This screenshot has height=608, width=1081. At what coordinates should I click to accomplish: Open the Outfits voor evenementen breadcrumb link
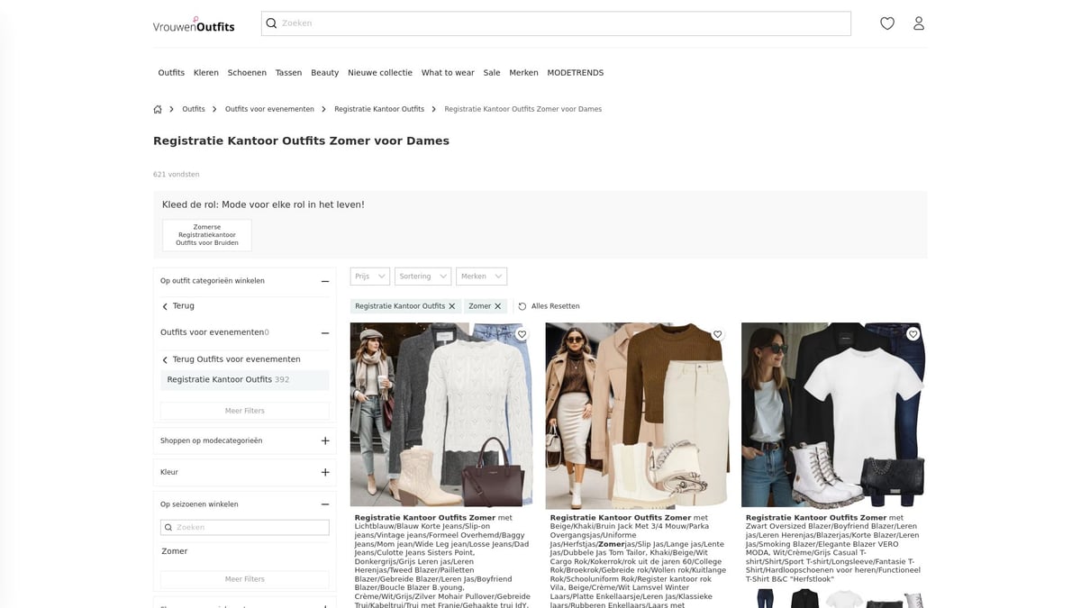(268, 108)
